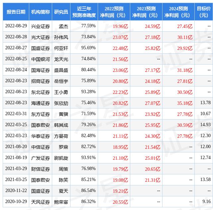Image resolution: width=213 pixels, height=210 pixels.
Task: Click the 机构简称 column header
Action: click(40, 12)
